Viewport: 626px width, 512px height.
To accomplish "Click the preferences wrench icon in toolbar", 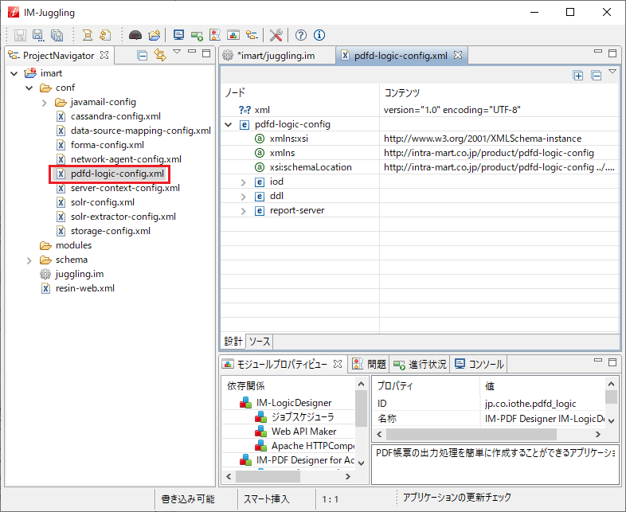I will (x=276, y=35).
